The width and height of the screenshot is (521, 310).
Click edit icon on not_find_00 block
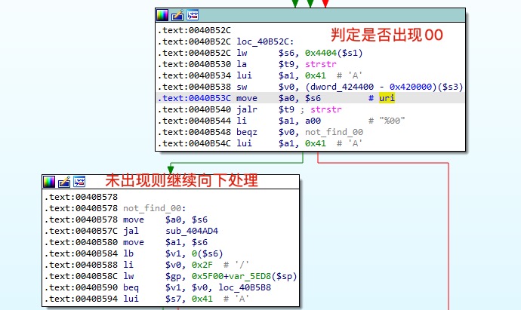tap(64, 182)
